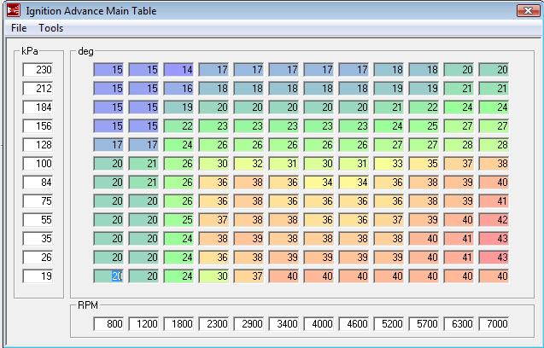Select the 43 cell in the 35 kPa row
This screenshot has height=348, width=544.
pyautogui.click(x=494, y=239)
